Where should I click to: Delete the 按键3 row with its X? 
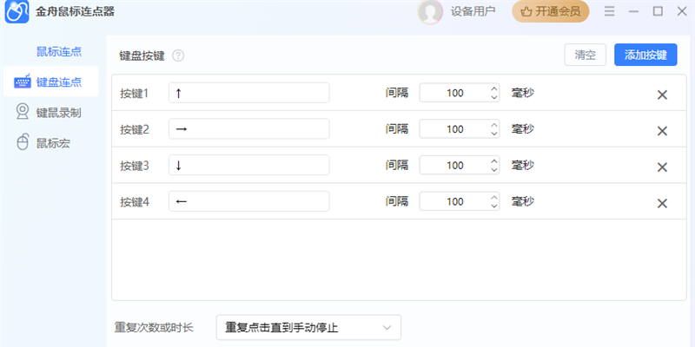pos(662,167)
